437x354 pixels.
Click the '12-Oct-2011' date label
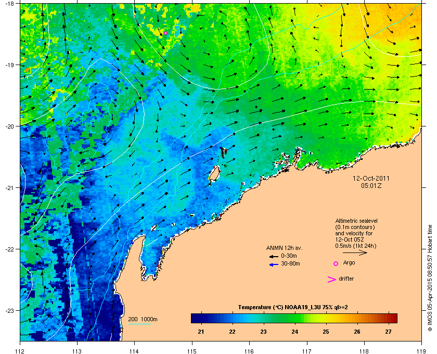[371, 179]
